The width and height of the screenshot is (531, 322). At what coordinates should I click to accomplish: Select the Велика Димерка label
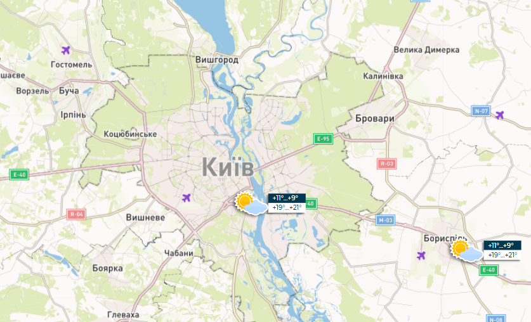(426, 50)
